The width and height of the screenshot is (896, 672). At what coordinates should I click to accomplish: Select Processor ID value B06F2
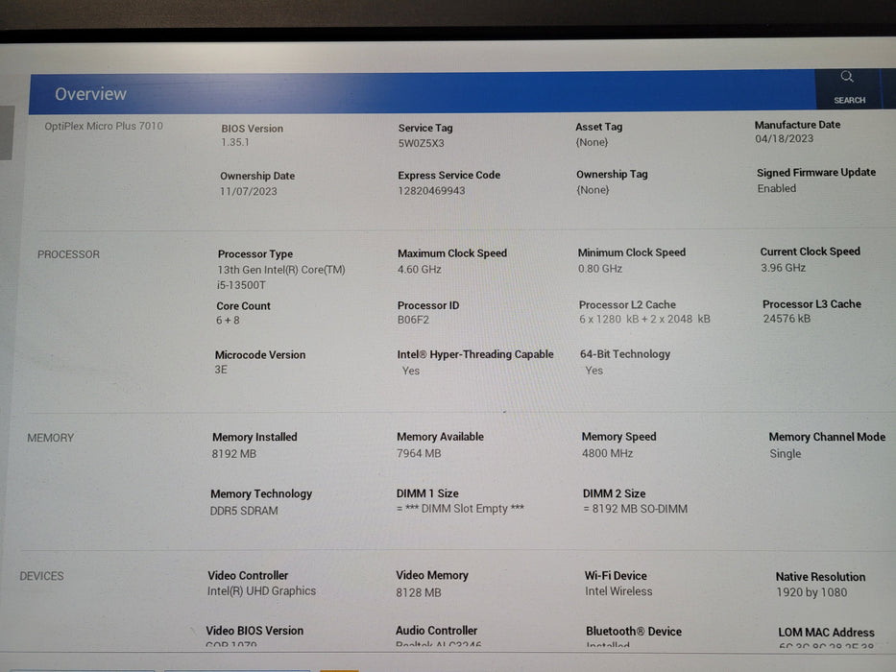coord(413,320)
